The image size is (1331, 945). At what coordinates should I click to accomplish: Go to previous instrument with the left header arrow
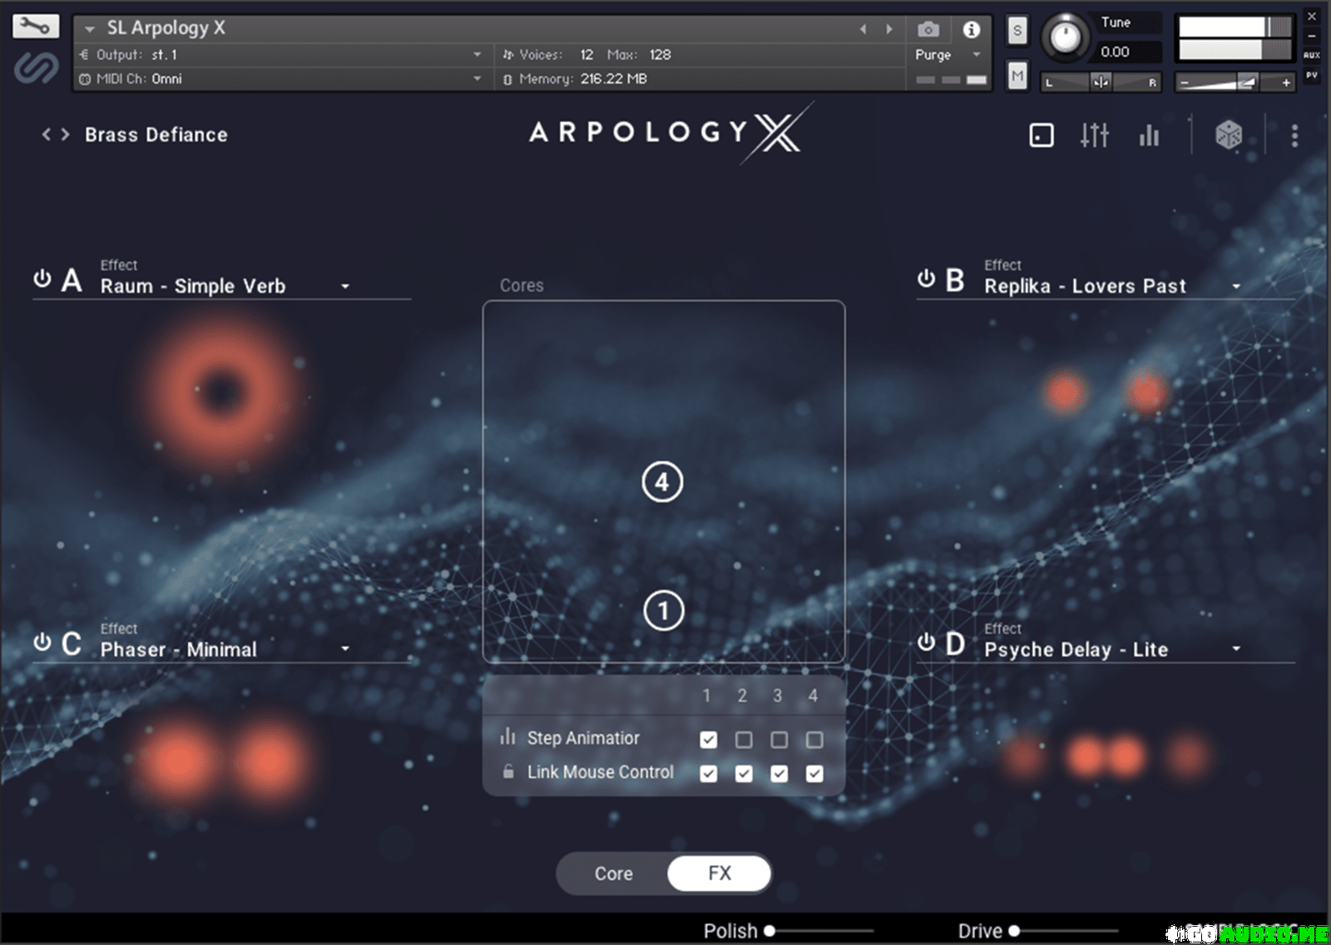(x=863, y=29)
